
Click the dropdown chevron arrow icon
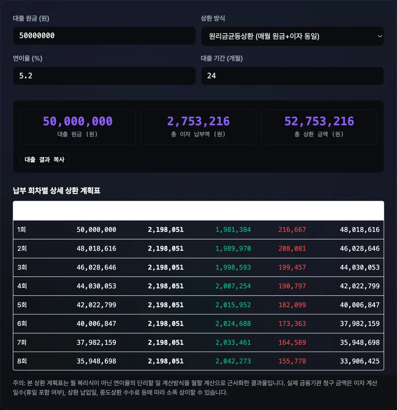tap(380, 36)
